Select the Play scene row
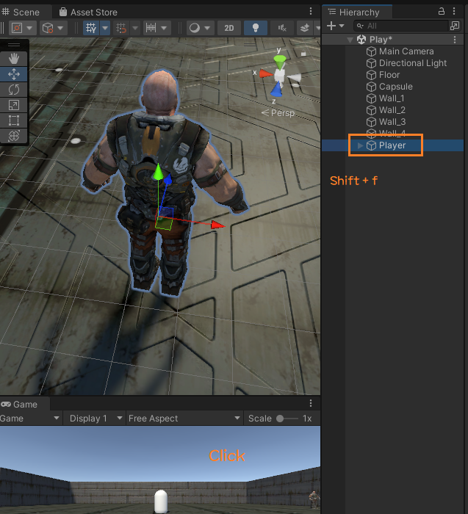The height and width of the screenshot is (514, 468). [x=392, y=40]
